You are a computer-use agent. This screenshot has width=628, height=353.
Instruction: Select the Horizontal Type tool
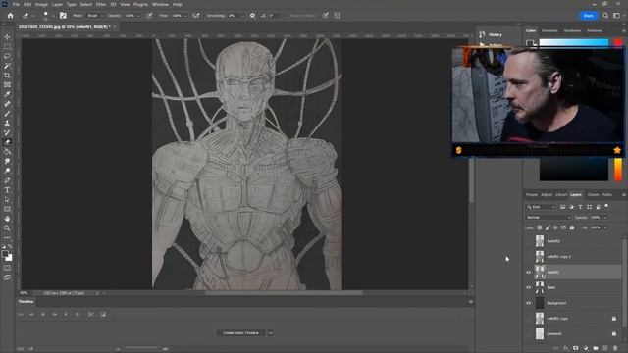point(7,190)
